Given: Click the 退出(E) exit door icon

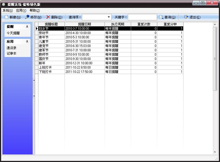Looking at the screenshot, I should coord(186,17).
